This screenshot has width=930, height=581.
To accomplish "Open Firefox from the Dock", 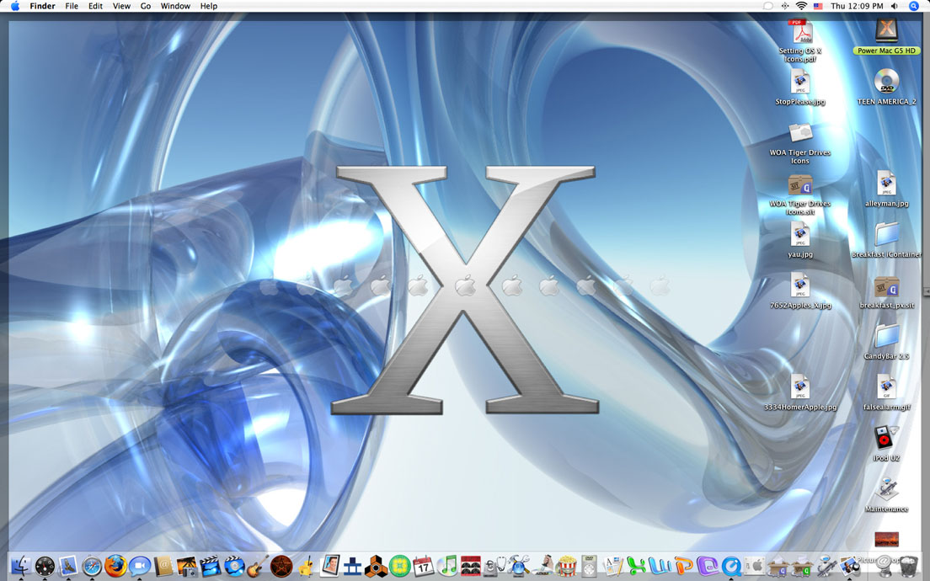I will (x=115, y=566).
